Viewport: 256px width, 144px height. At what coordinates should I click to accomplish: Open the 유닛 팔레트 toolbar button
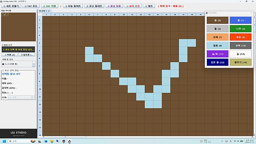(94, 6)
